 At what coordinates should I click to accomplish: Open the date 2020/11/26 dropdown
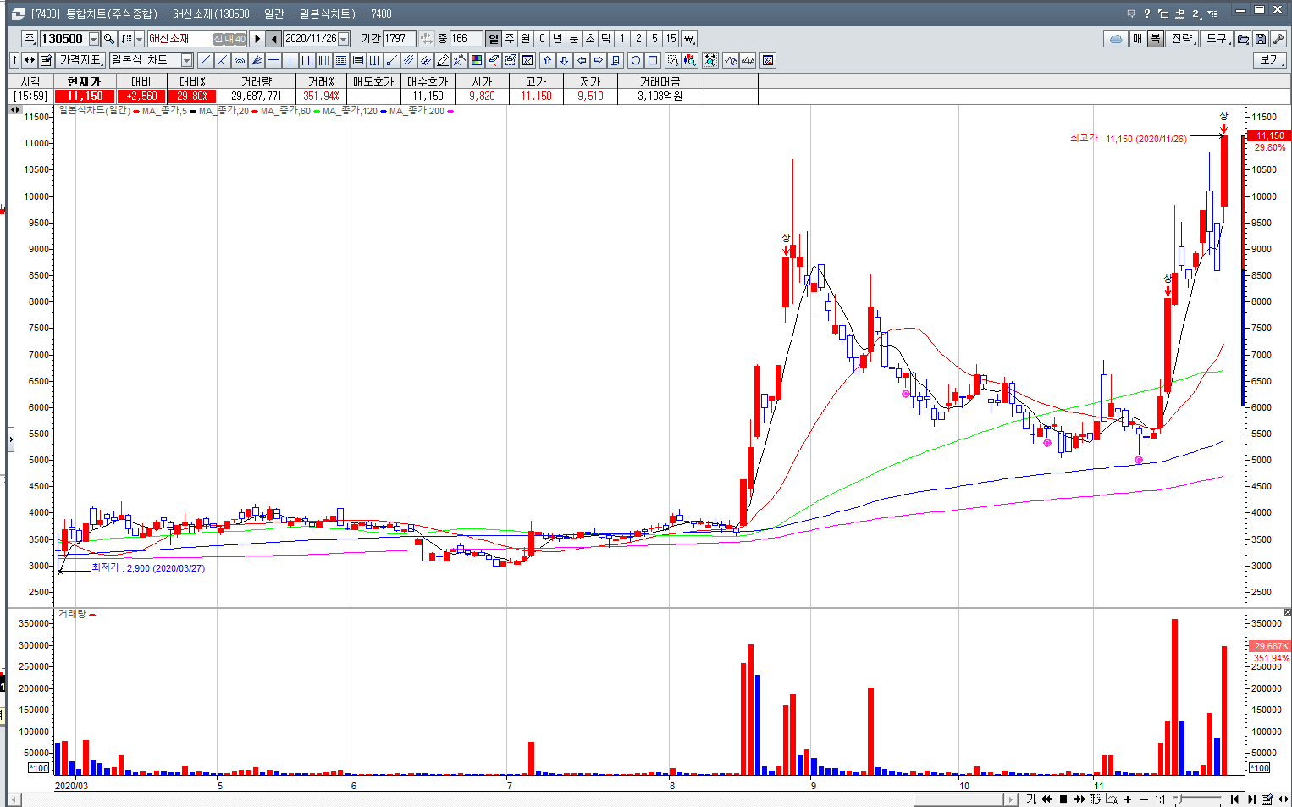click(343, 39)
